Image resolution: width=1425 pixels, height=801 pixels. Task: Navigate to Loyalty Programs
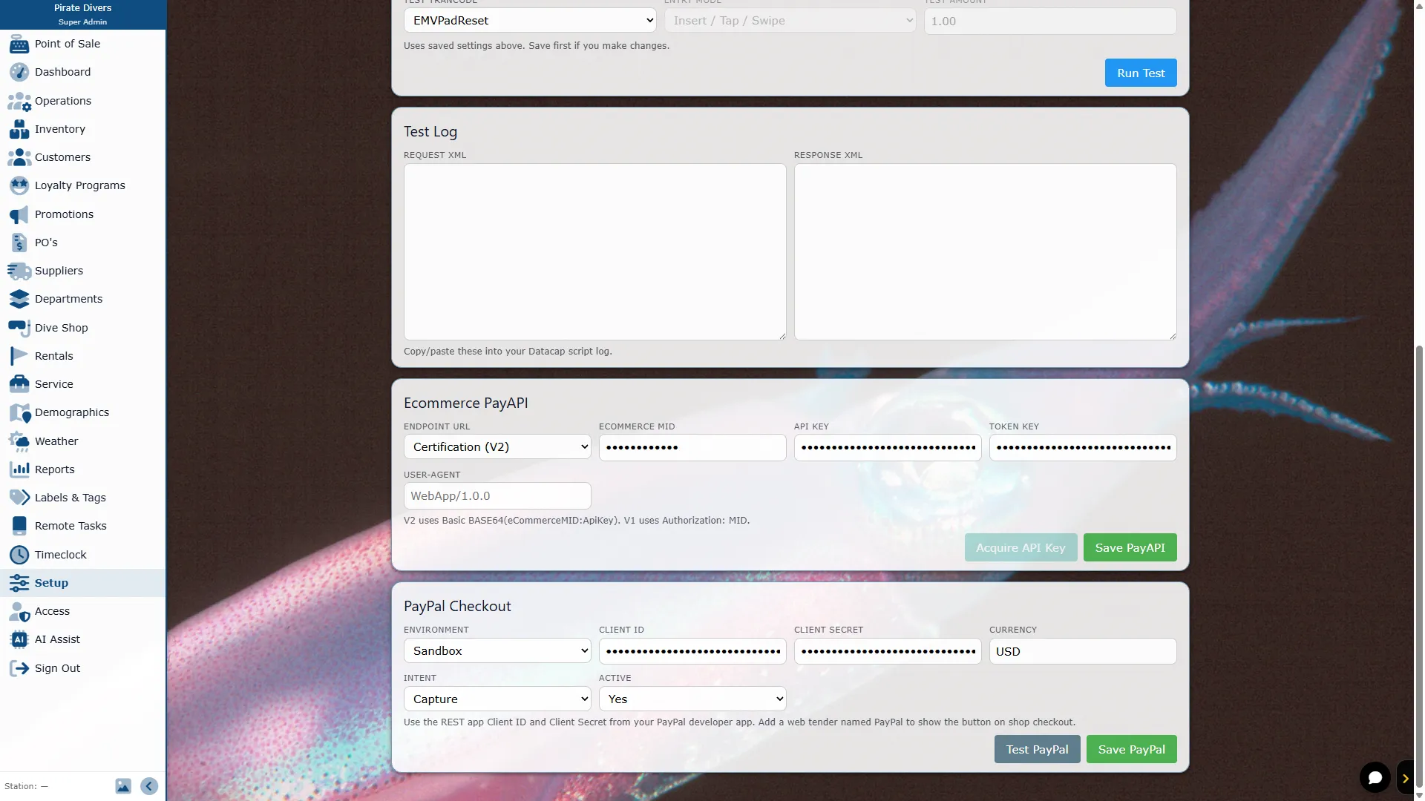[83, 185]
